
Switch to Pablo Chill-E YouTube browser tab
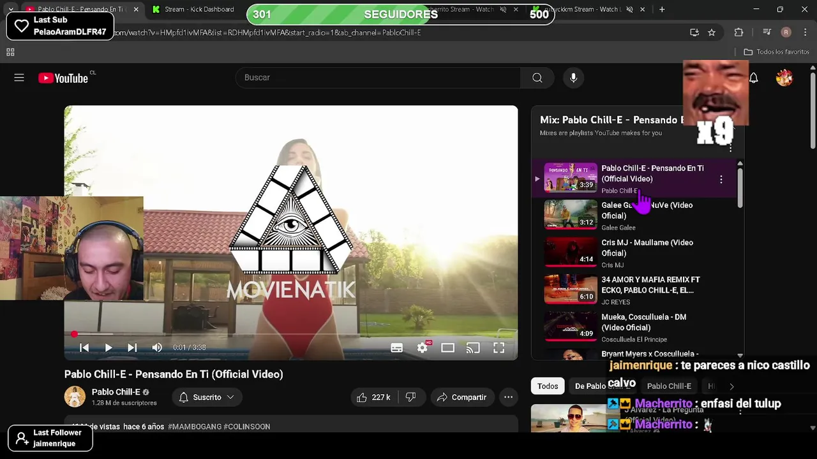(80, 10)
